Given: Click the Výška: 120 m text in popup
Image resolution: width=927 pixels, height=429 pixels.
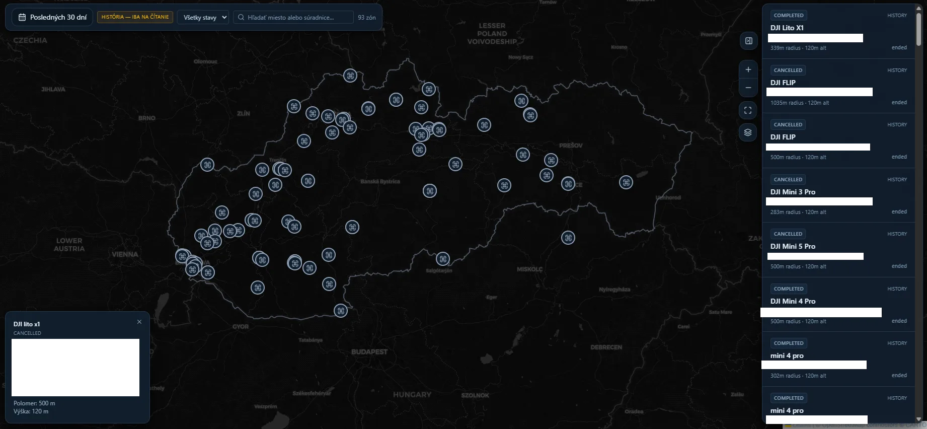Looking at the screenshot, I should coord(31,411).
